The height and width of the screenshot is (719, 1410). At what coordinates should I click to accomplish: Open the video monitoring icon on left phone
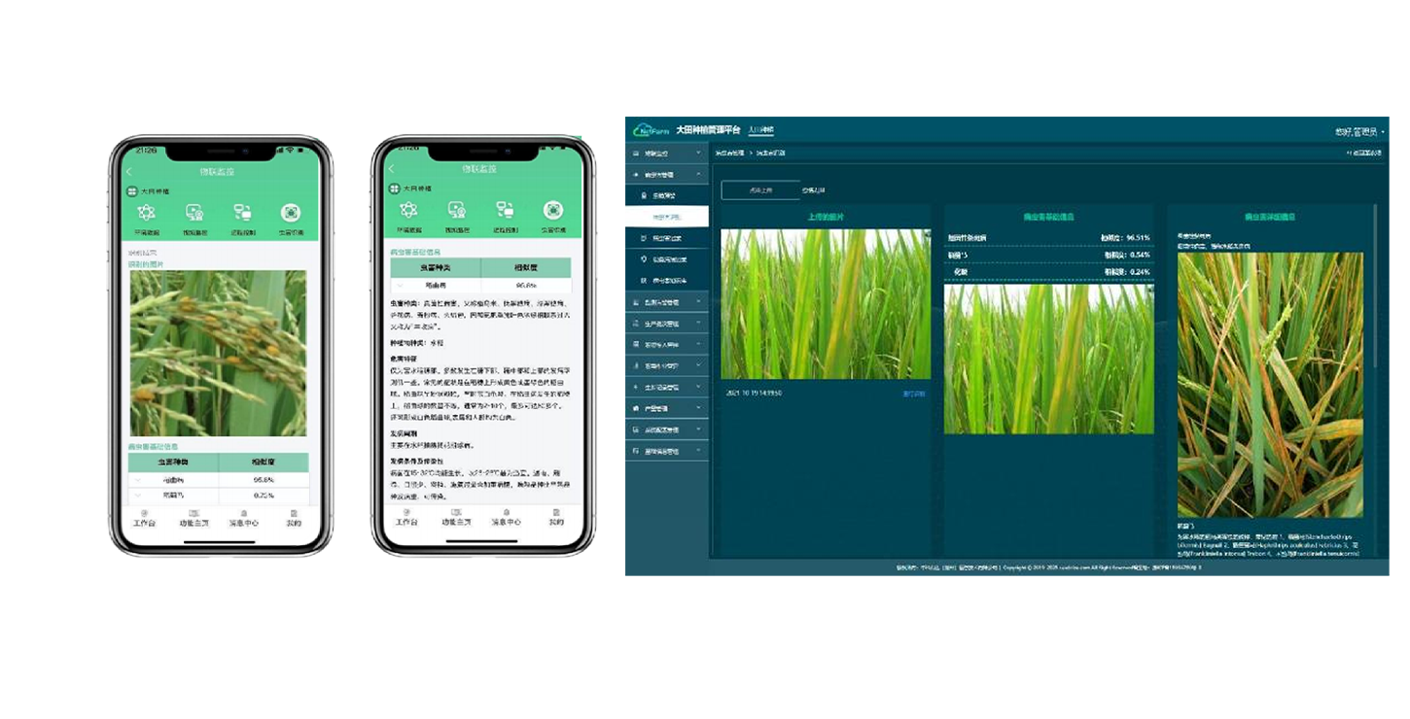click(194, 212)
